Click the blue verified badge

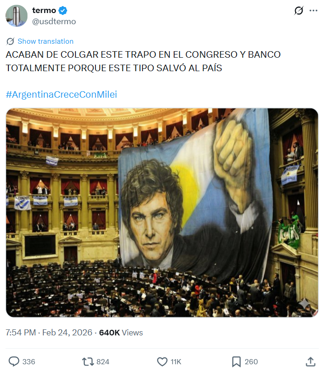[x=63, y=11]
